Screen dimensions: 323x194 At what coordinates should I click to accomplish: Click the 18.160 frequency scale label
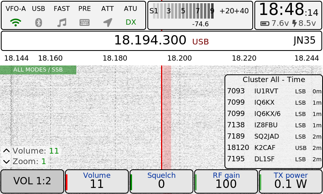[50, 58]
